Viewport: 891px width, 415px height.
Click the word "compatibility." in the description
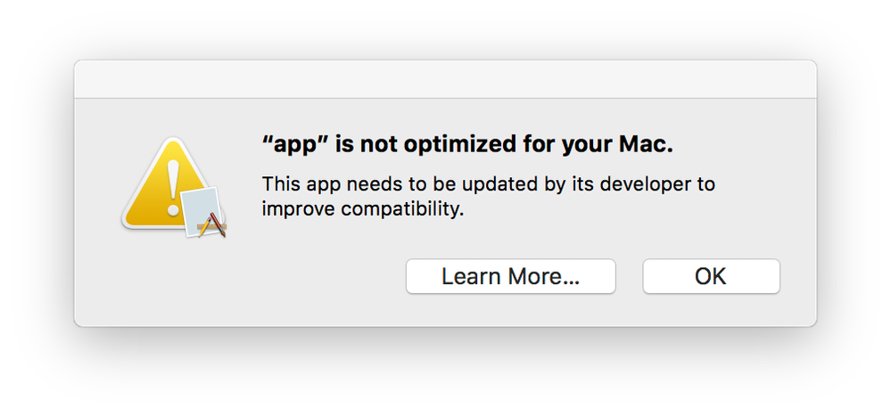pos(402,210)
